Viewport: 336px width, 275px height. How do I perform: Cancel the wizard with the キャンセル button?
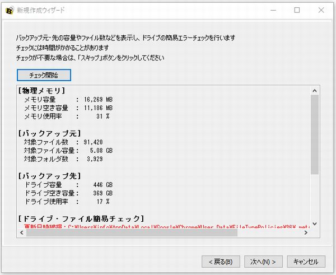[306, 262]
